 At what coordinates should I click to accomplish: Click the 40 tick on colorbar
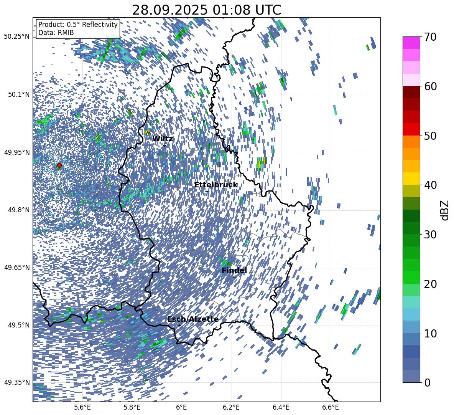pyautogui.click(x=430, y=185)
